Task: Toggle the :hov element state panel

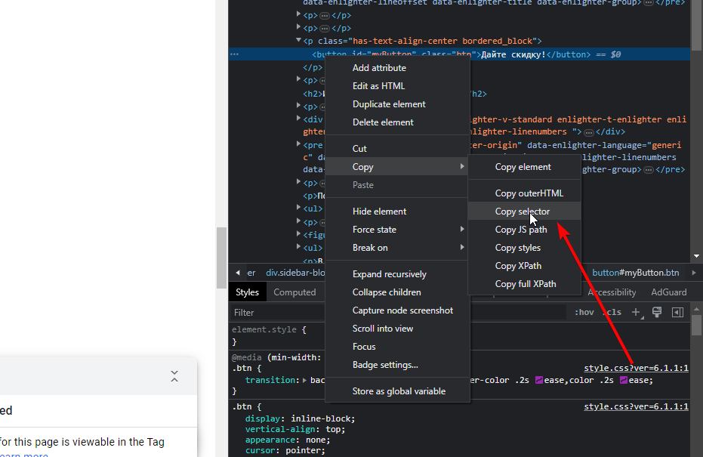Action: click(584, 312)
